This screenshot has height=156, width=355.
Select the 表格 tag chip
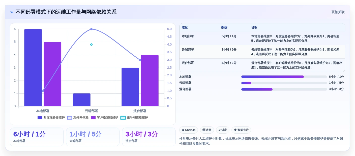point(207,130)
